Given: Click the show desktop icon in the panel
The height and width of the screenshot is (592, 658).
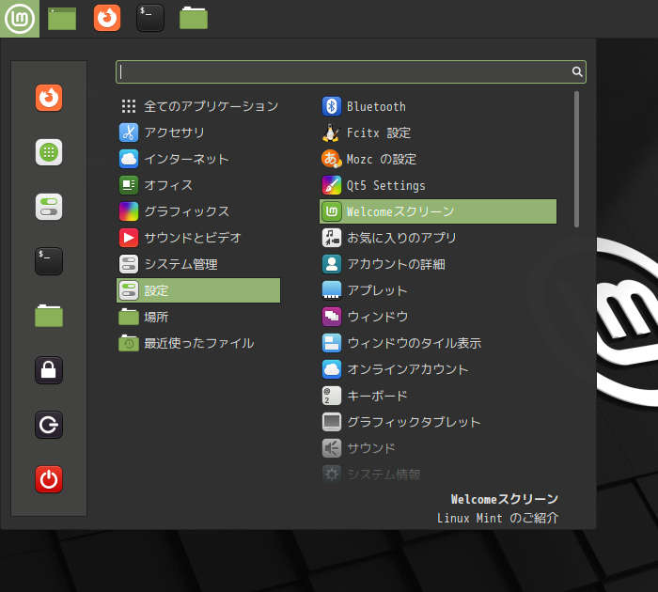Looking at the screenshot, I should point(62,19).
